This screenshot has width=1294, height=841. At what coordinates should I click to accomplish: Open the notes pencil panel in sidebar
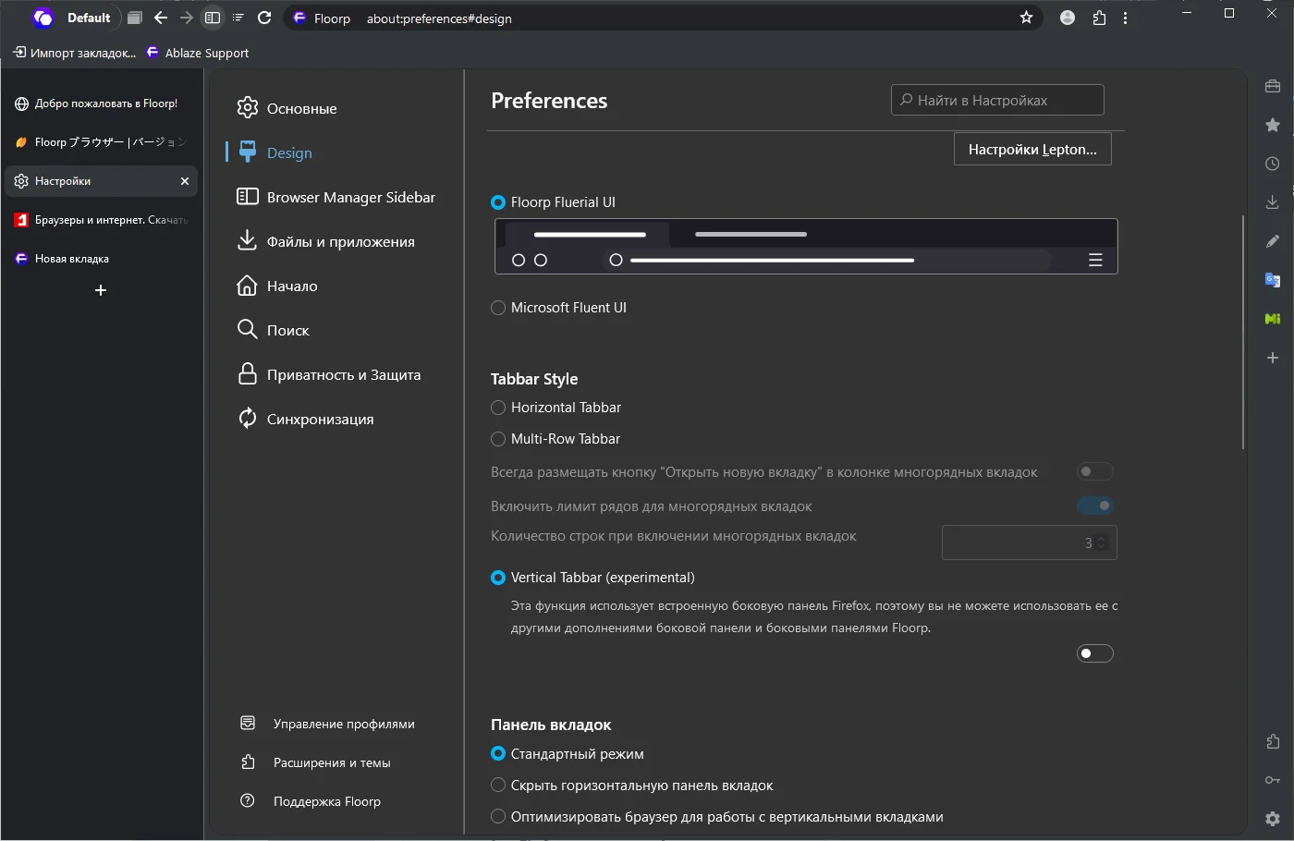coord(1273,241)
